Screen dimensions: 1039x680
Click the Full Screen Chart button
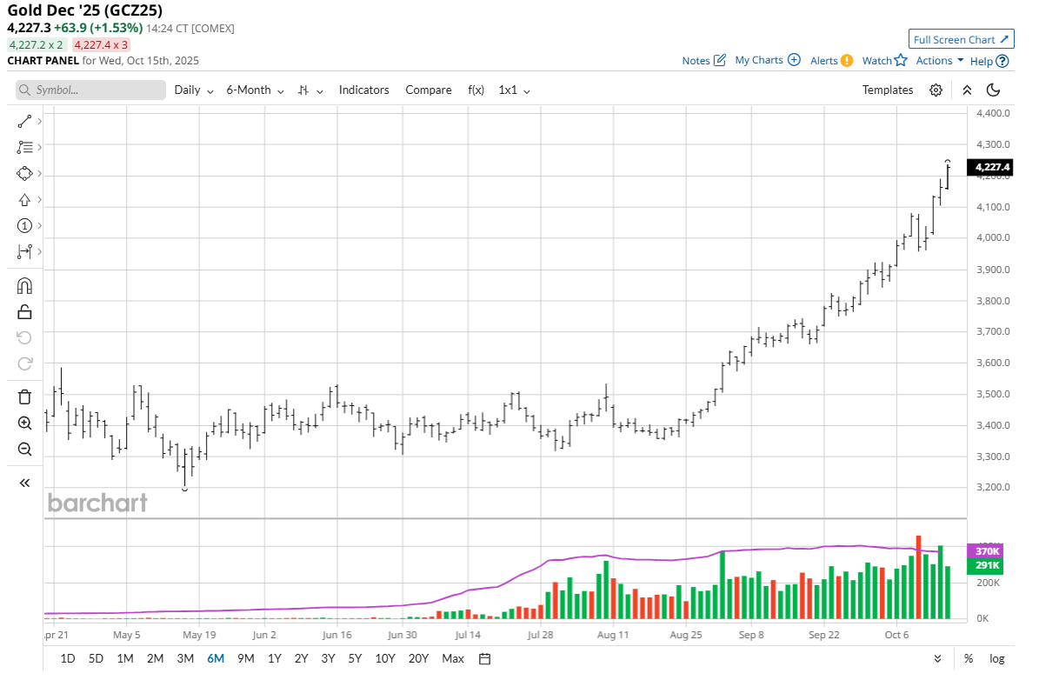tap(961, 39)
